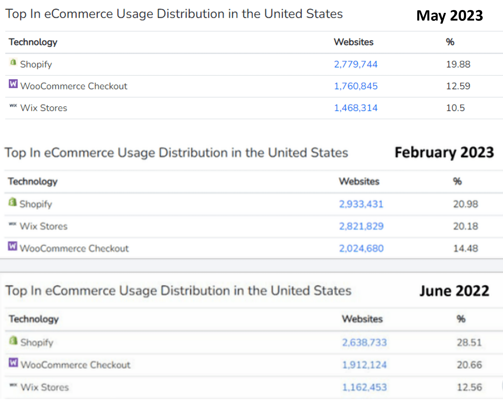
Task: Open the 2,779,744 Shopify websites link
Action: click(356, 64)
